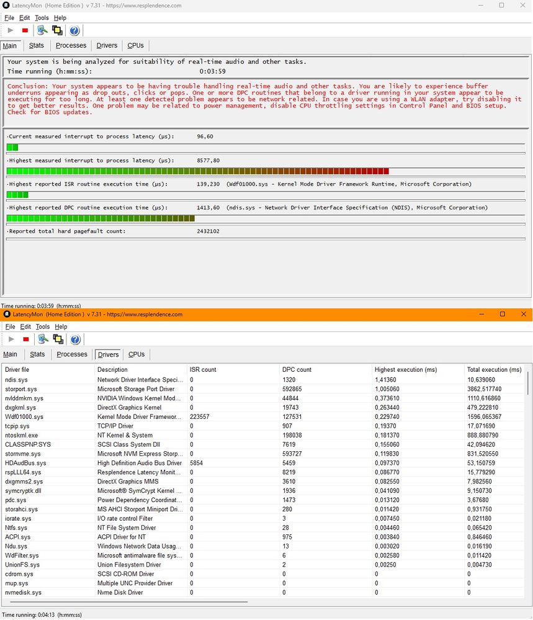Select the stornvme.sys driver row
This screenshot has height=620, width=533.
(x=263, y=454)
